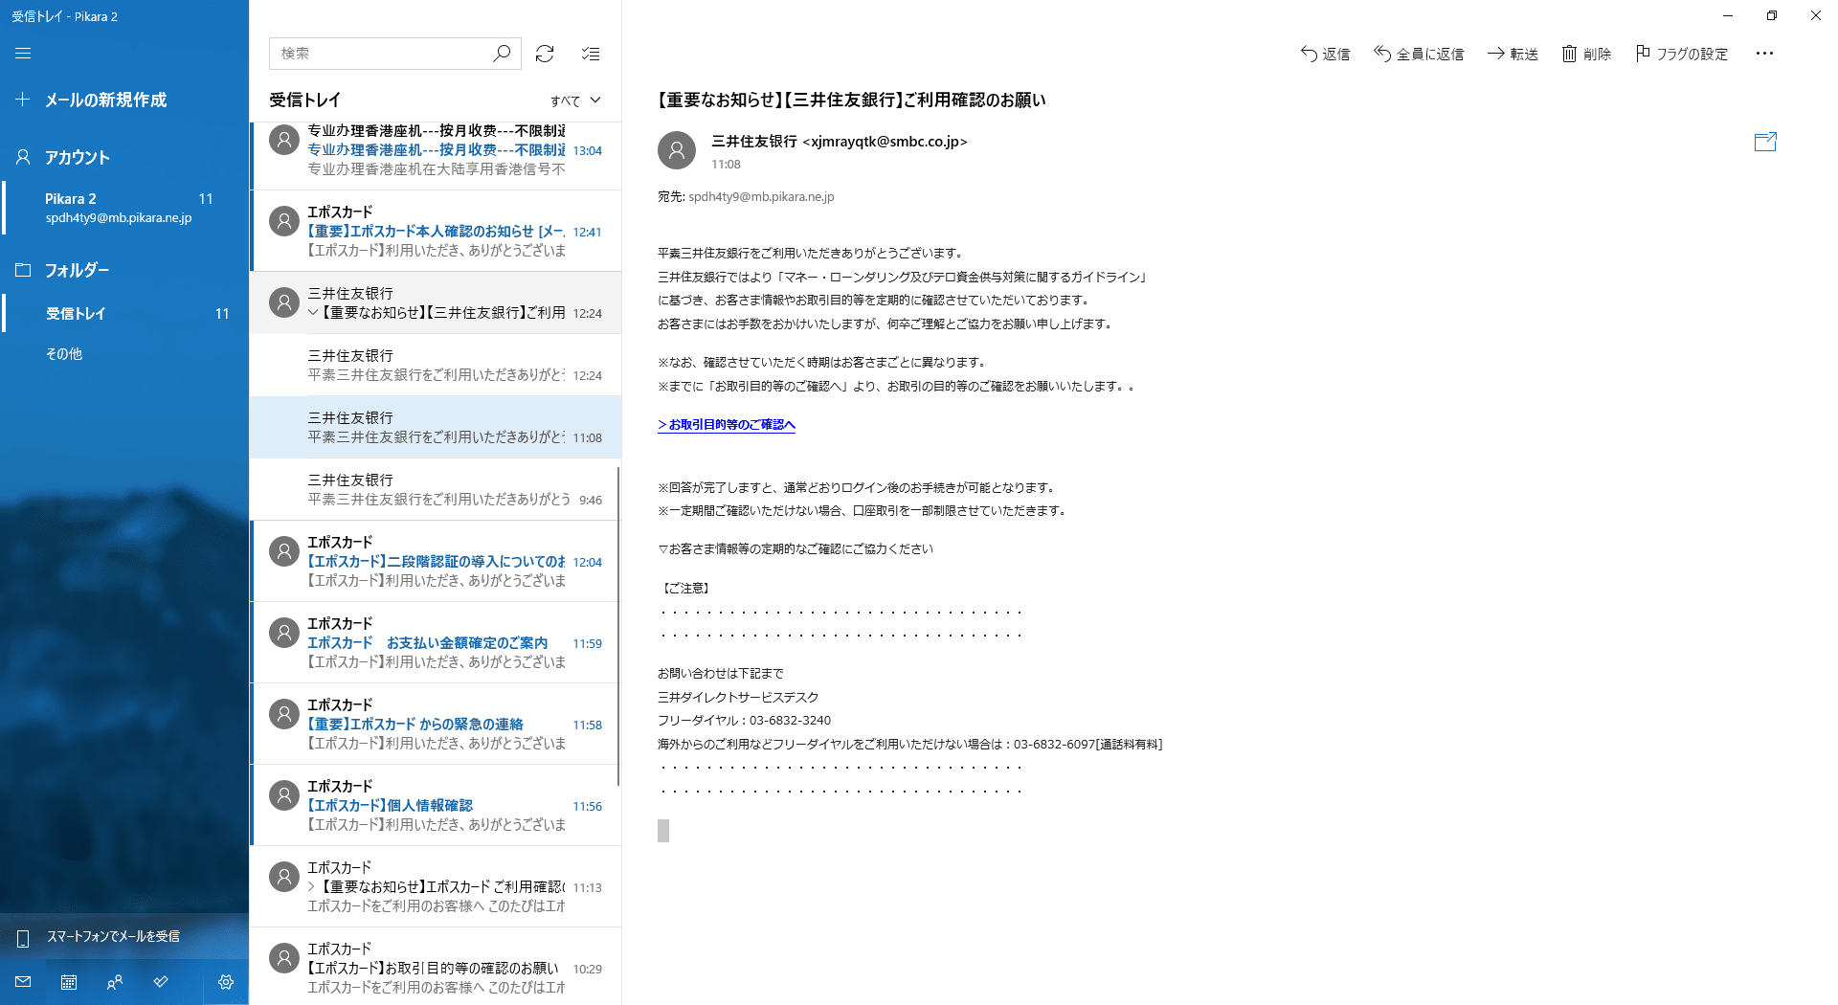Click avatar of エポスカード 11:56 email

coord(284,795)
